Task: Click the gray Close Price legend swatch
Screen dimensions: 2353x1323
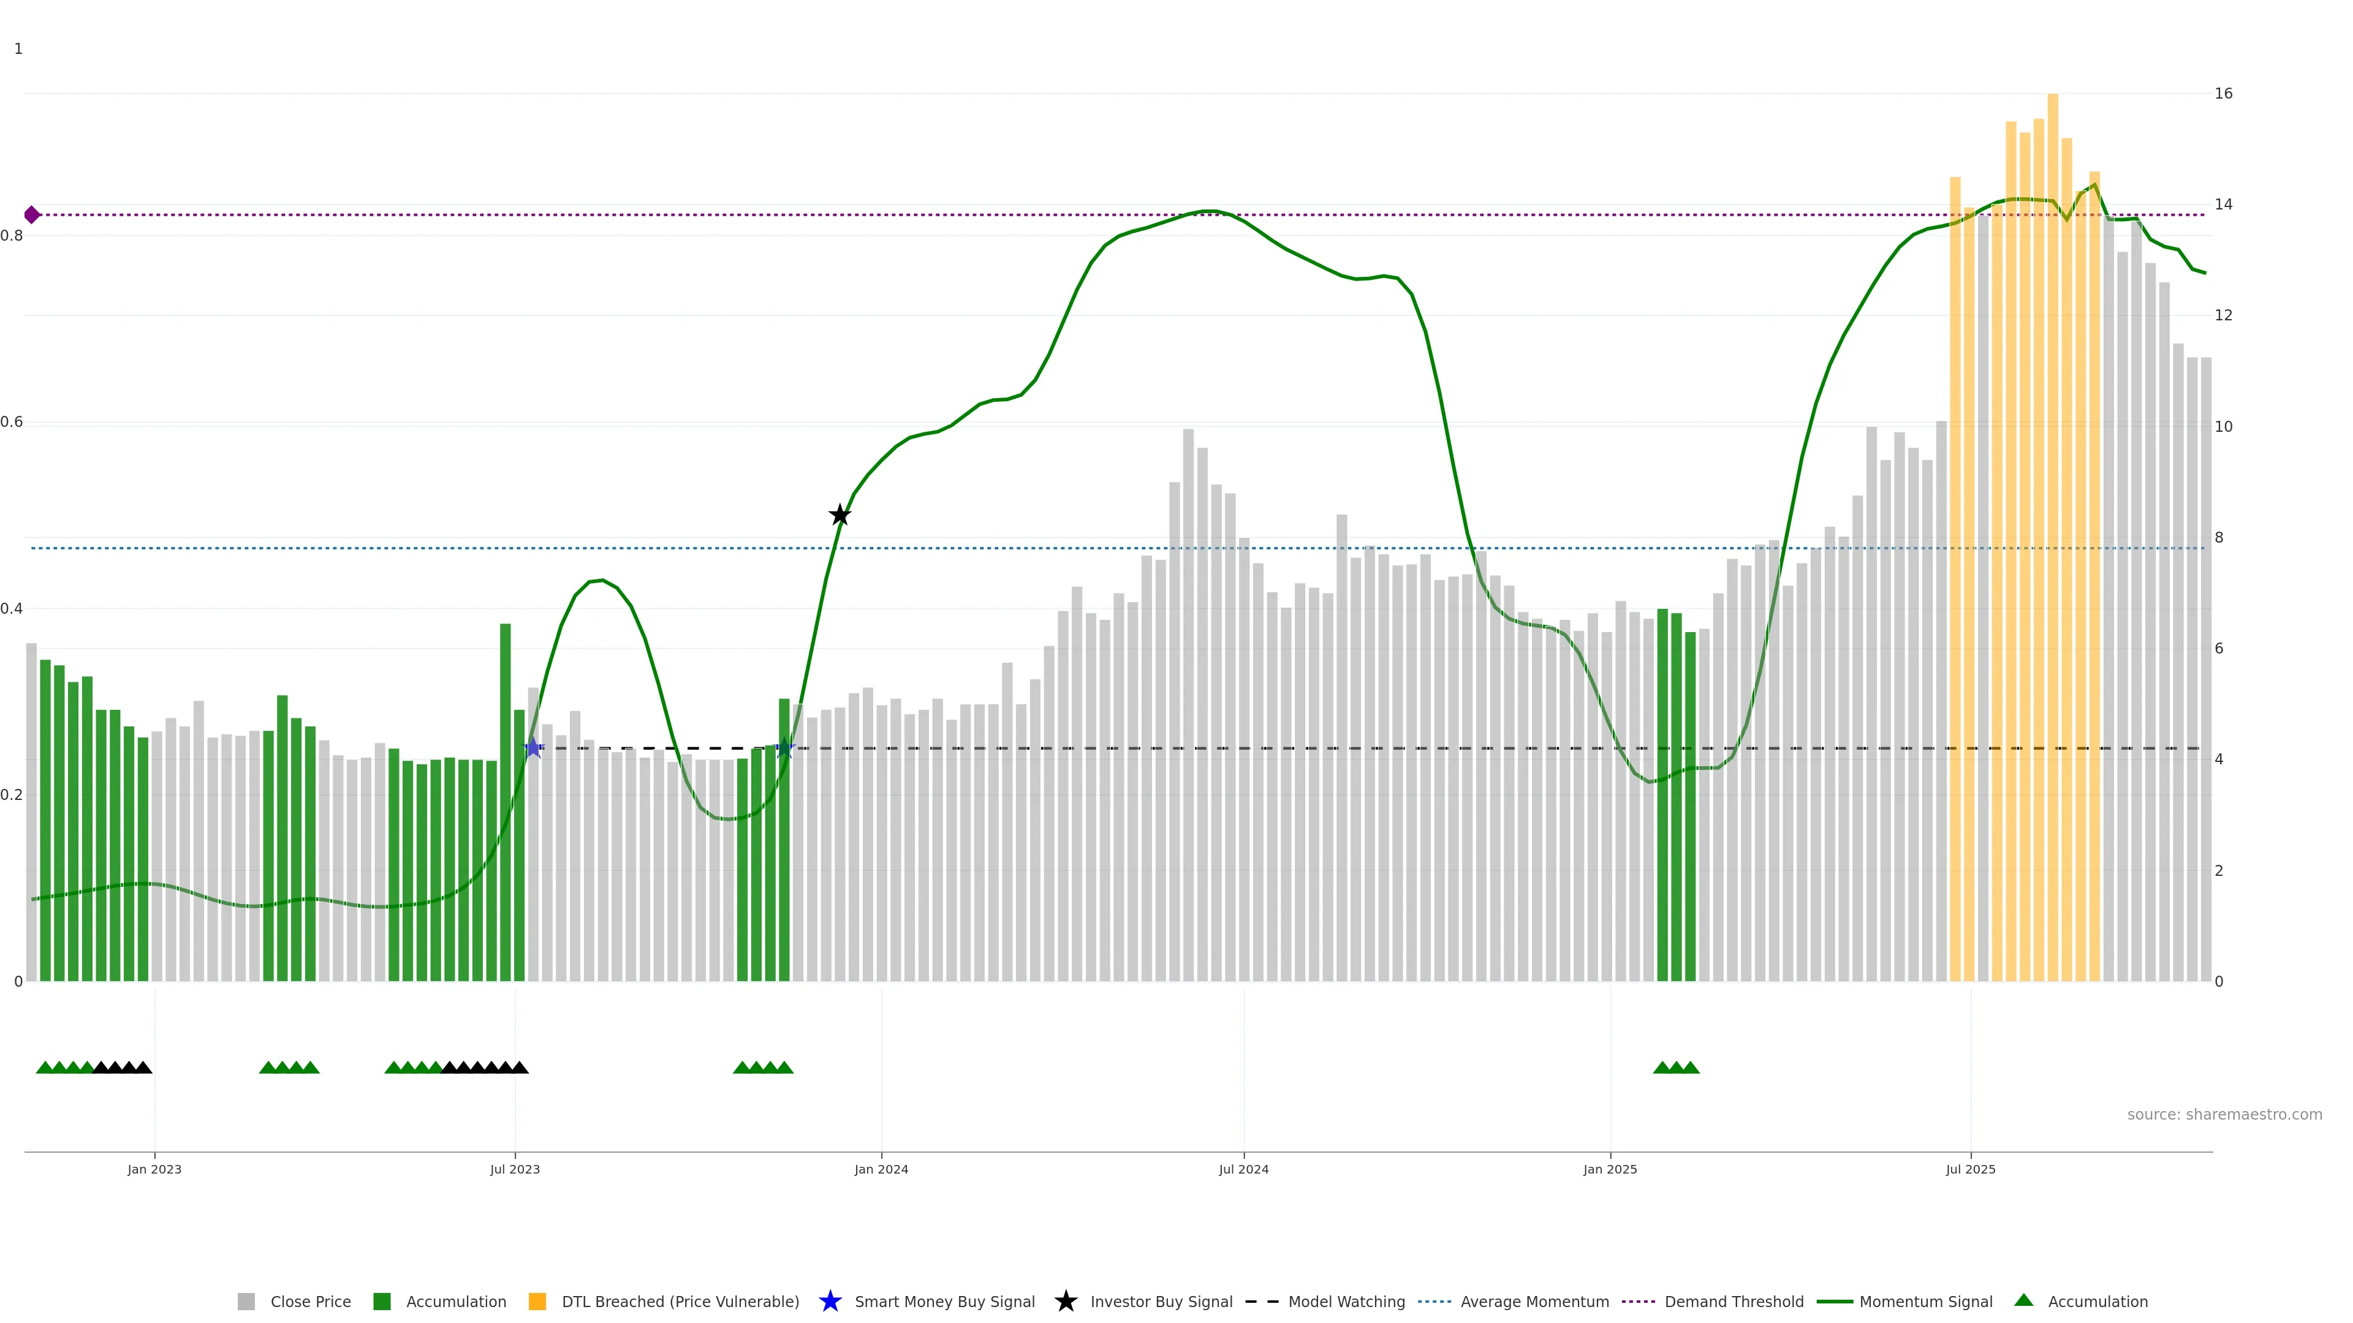Action: pos(246,1301)
